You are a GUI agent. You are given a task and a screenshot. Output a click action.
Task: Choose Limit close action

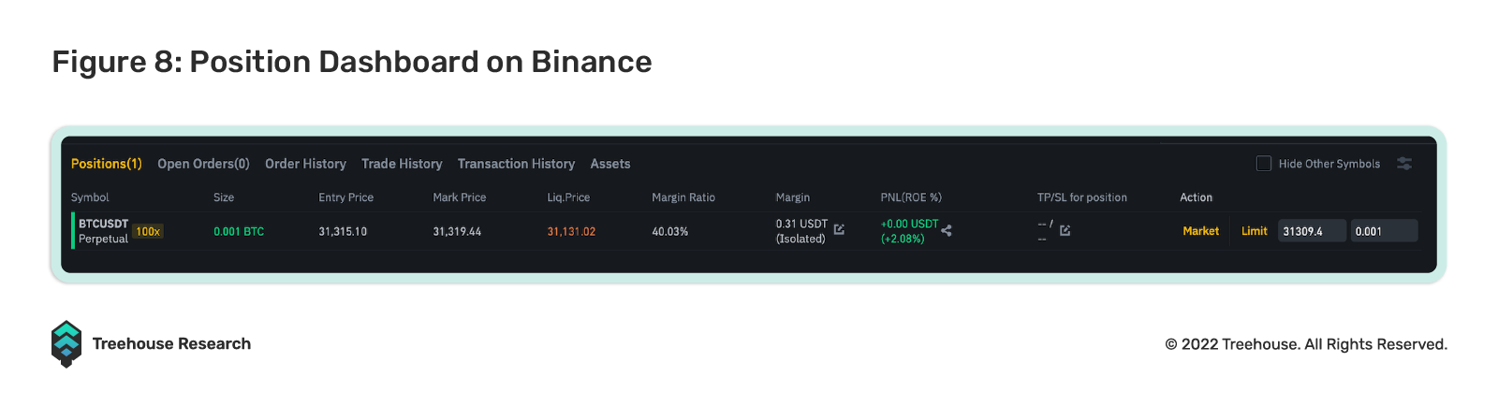pyautogui.click(x=1255, y=231)
